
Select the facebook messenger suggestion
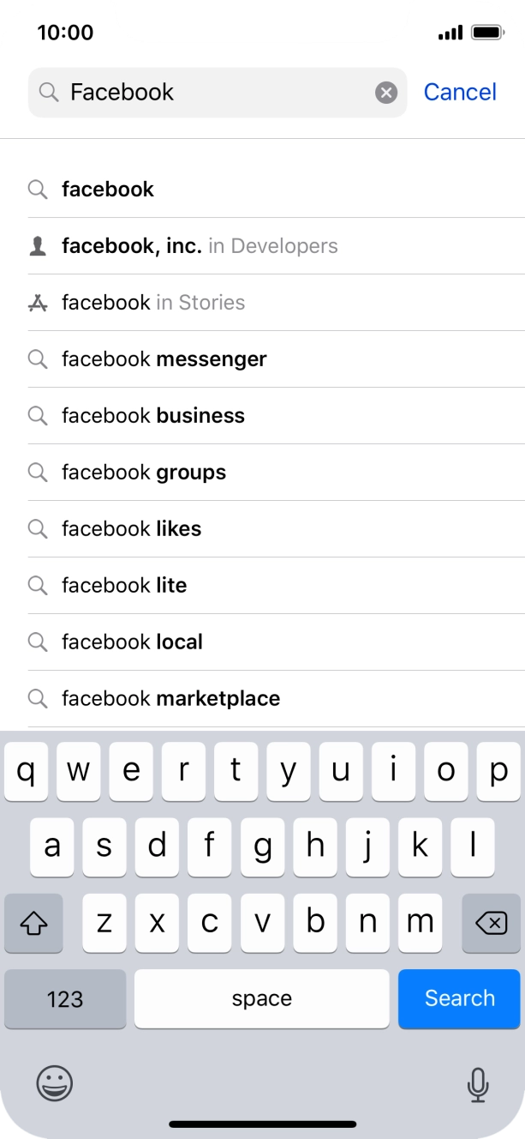pos(163,359)
